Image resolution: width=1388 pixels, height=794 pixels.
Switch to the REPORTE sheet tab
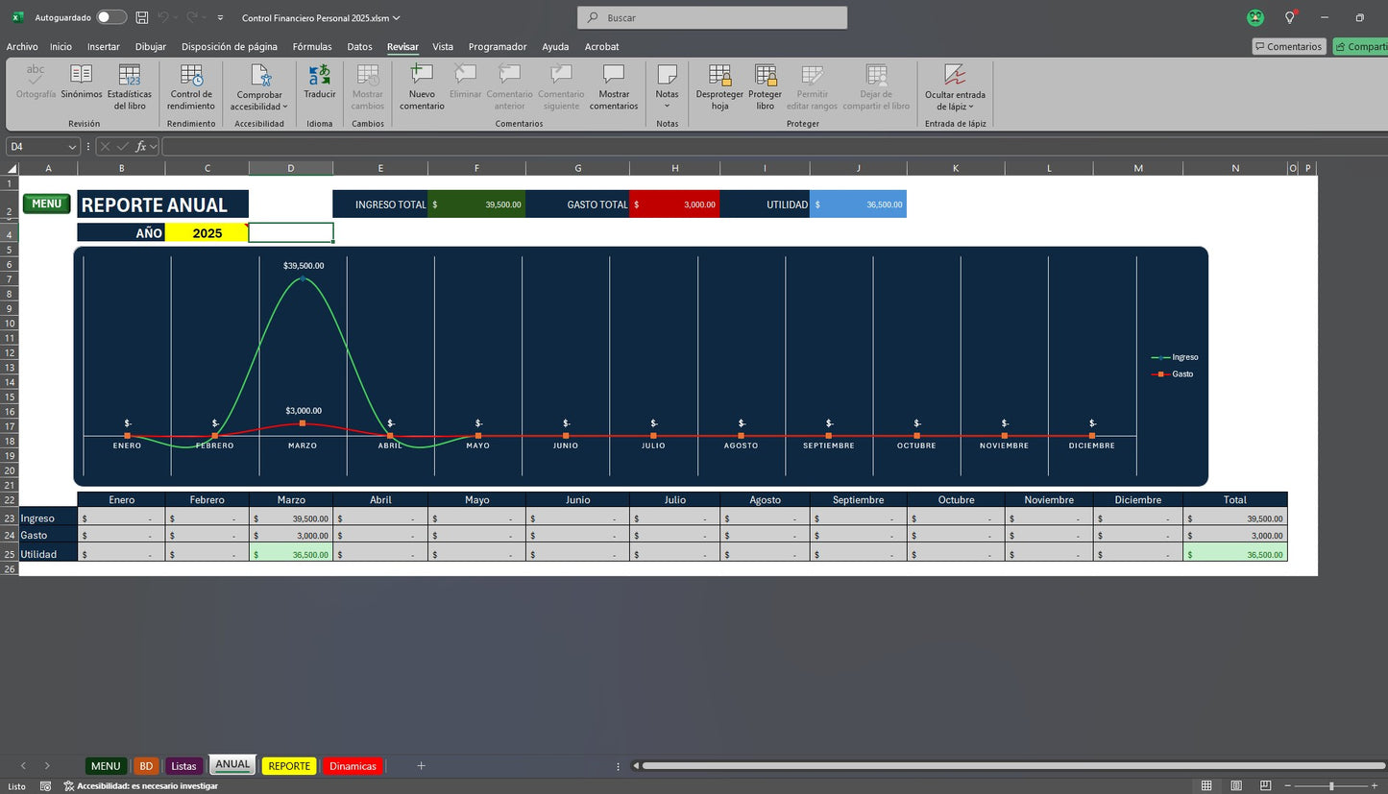(x=288, y=765)
